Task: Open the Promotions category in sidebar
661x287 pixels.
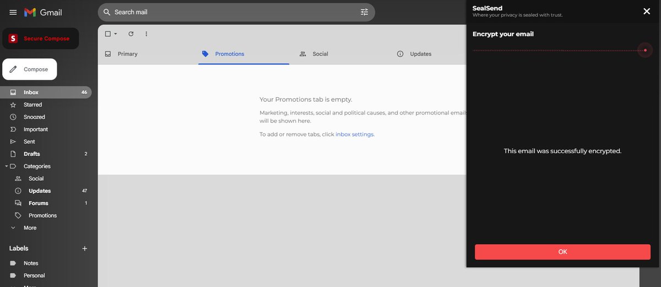Action: (46, 216)
